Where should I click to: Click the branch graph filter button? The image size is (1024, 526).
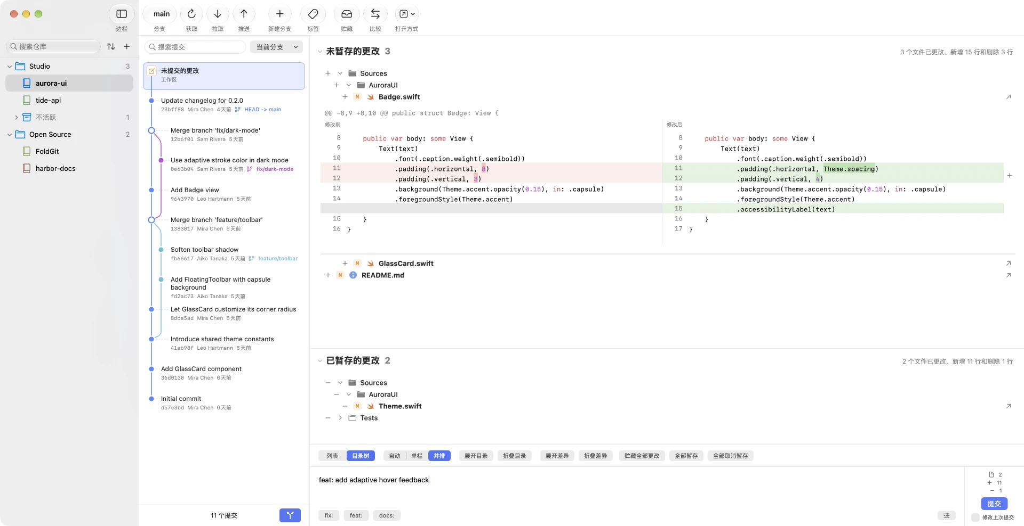(290, 515)
